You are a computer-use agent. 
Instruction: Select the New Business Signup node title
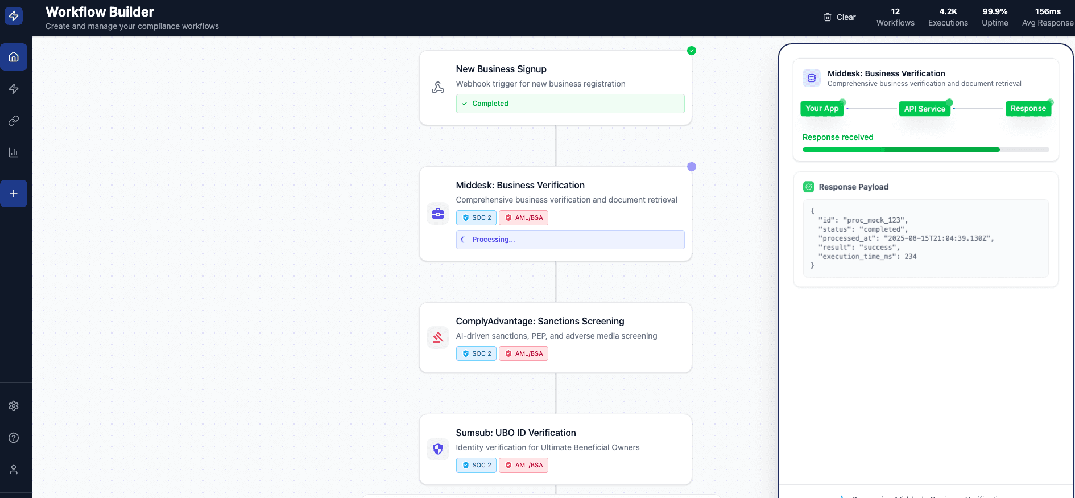(x=501, y=69)
